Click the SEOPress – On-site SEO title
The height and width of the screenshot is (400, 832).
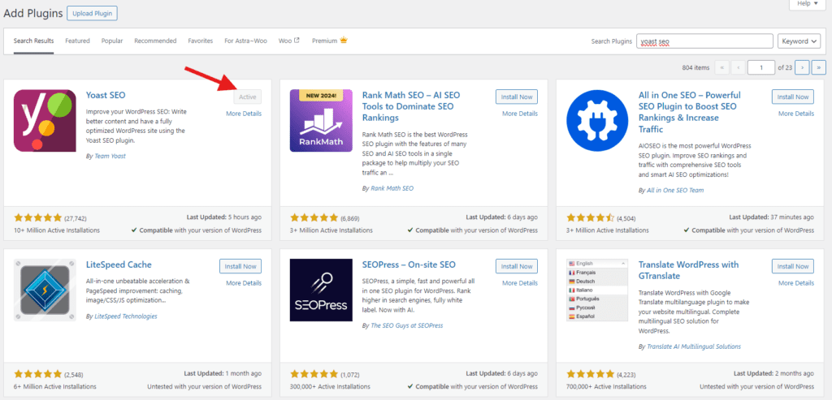pos(409,265)
